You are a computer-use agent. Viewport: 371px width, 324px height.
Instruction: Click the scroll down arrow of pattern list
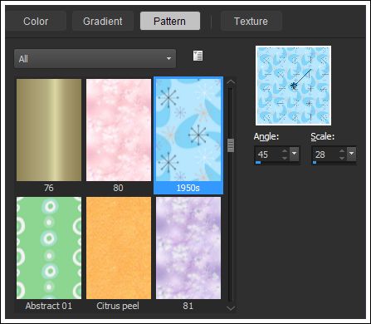(231, 308)
